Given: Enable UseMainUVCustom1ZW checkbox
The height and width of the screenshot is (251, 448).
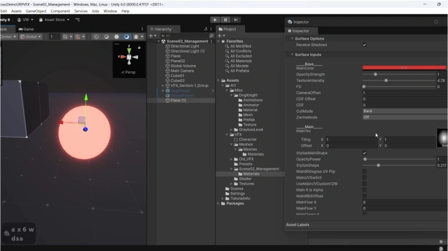Looking at the screenshot, I should pyautogui.click(x=364, y=184).
